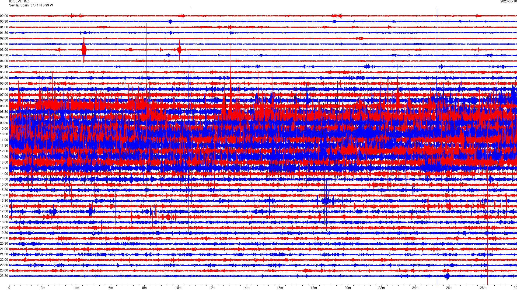Screen dimensions: 517x290
Task: Select the 14:30 time row label
Action: pos(4,179)
